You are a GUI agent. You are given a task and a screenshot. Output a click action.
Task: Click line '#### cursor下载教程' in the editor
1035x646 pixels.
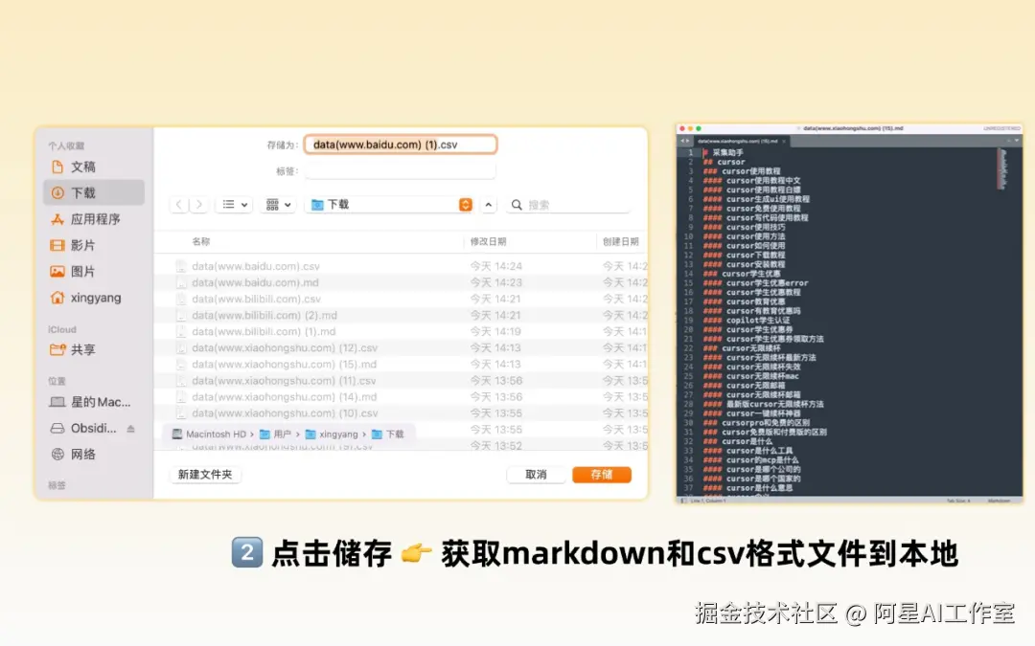[x=744, y=256]
